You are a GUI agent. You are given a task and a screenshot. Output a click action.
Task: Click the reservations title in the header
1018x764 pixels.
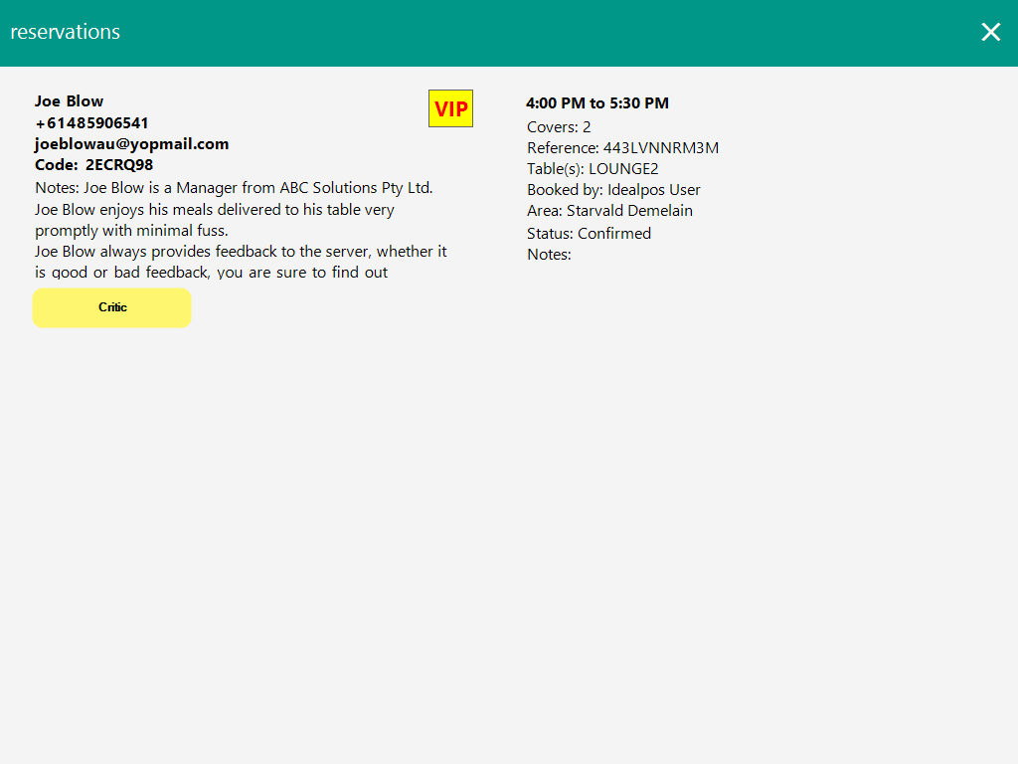65,32
